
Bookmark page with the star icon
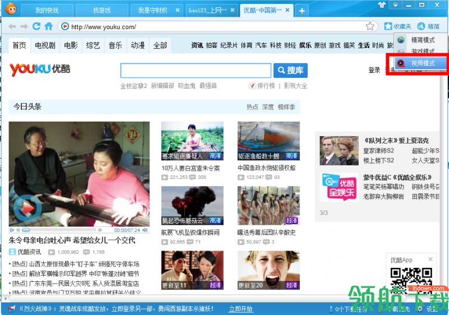click(x=370, y=26)
